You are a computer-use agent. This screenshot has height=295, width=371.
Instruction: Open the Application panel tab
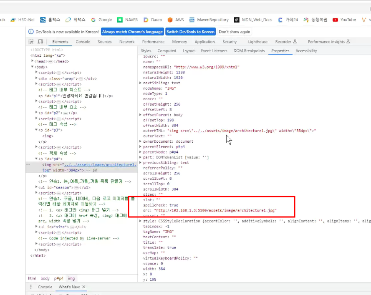204,42
